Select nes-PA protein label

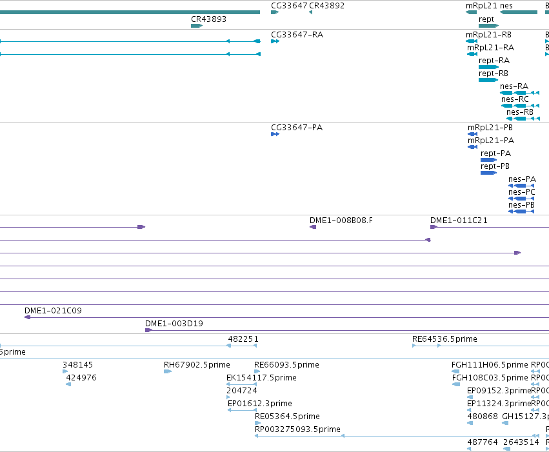pos(522,179)
